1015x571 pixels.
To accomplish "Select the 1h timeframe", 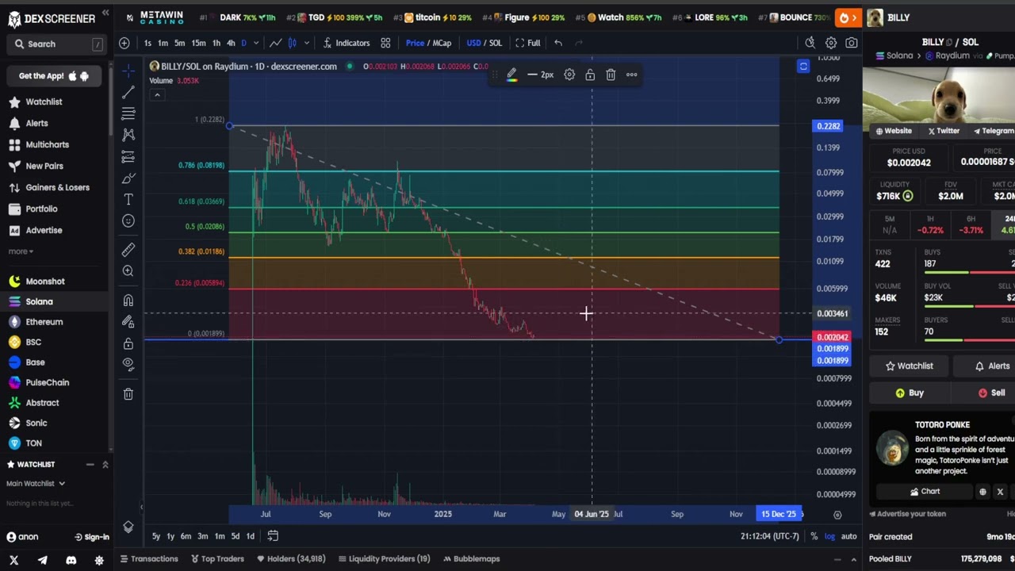I will click(x=216, y=43).
